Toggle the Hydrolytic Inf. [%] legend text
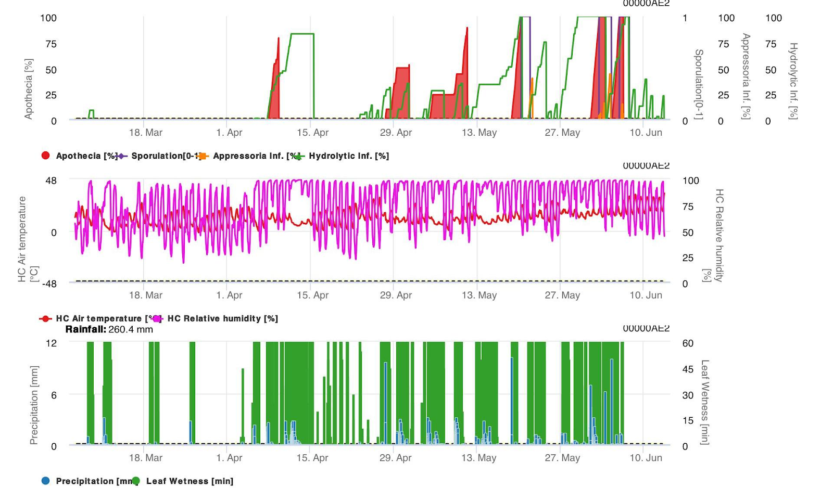 tap(349, 156)
